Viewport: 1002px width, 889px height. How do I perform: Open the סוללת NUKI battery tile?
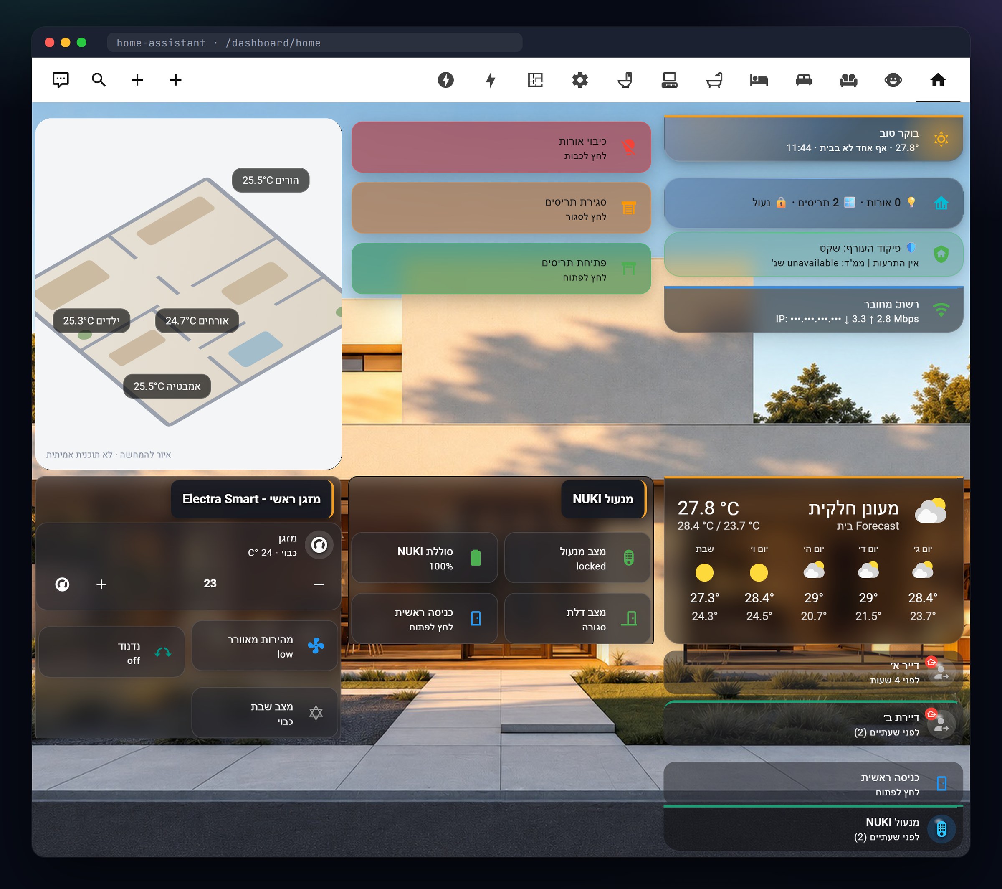(425, 558)
